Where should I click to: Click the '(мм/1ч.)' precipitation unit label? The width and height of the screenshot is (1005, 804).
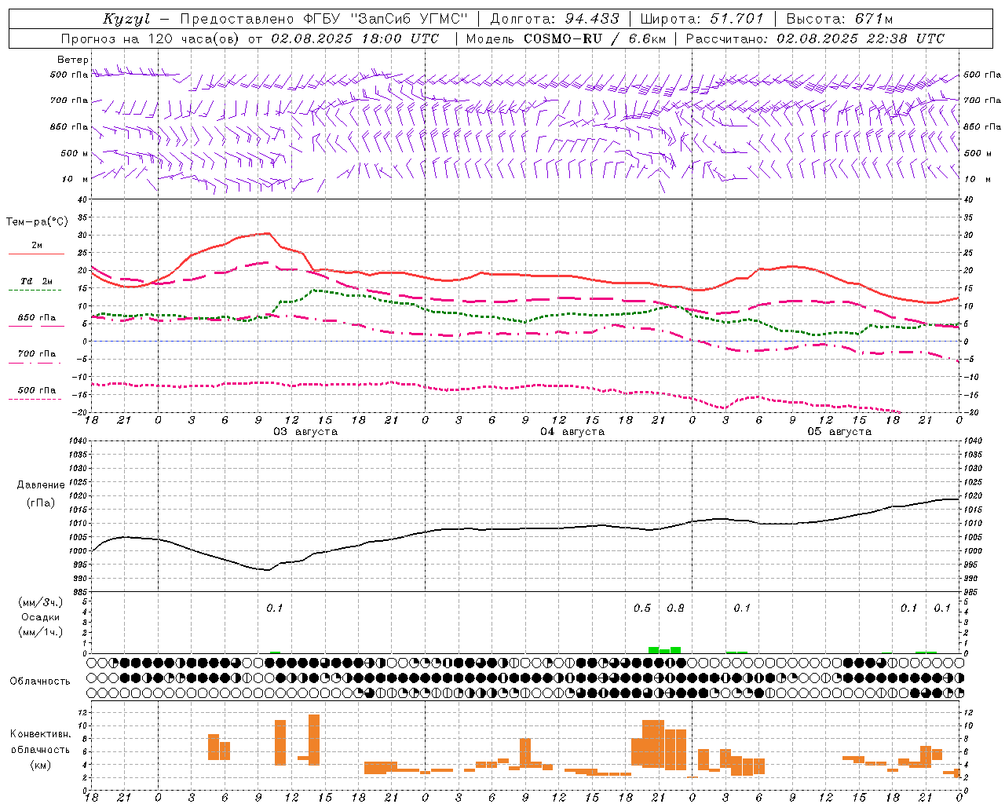pyautogui.click(x=41, y=632)
